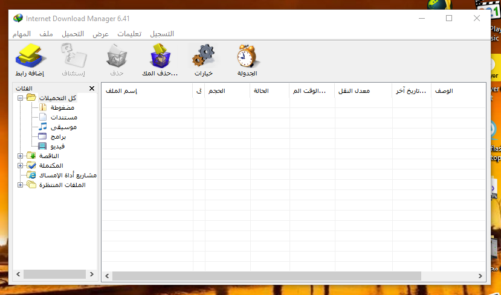The height and width of the screenshot is (295, 501).
Task: Close the الفئات categories panel
Action: [92, 88]
